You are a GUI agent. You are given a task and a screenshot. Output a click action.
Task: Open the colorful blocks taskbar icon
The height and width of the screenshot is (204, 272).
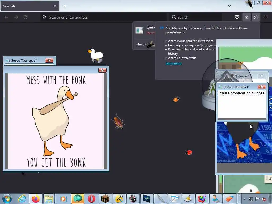click(202, 199)
